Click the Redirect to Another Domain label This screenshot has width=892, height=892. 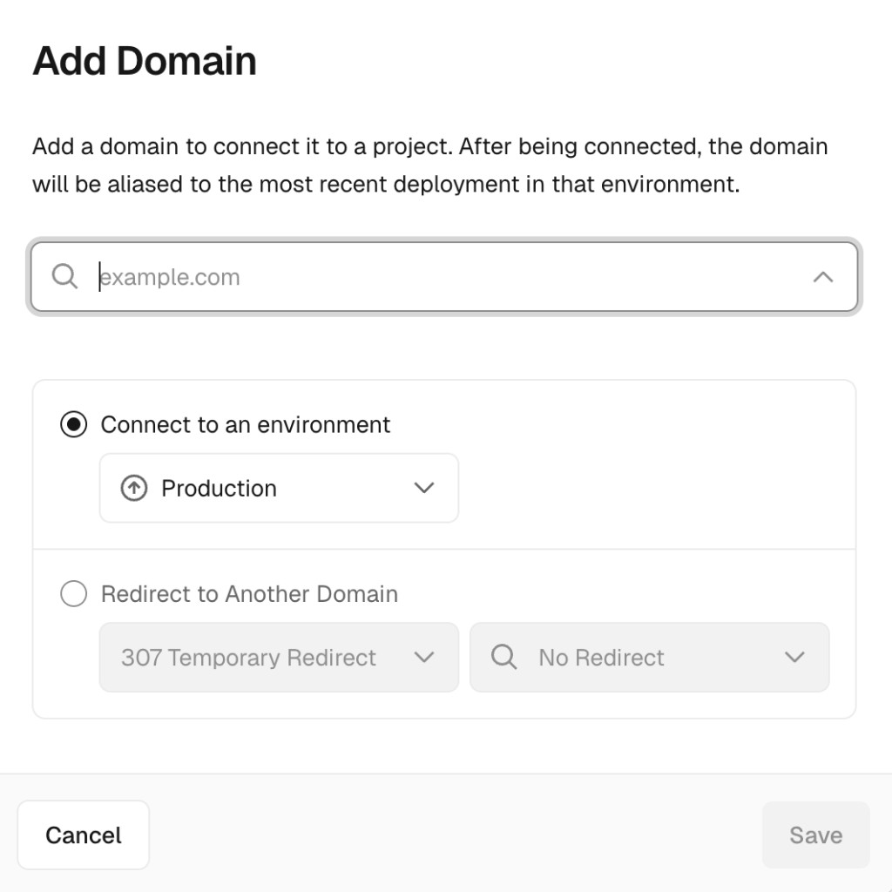tap(249, 594)
